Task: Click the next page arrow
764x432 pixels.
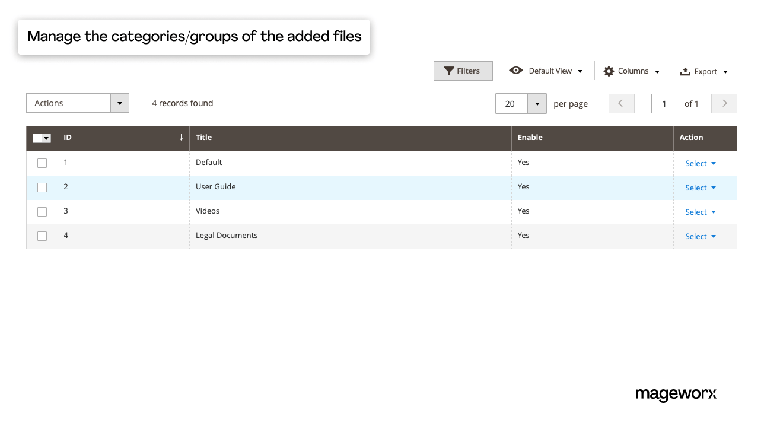Action: click(x=724, y=103)
